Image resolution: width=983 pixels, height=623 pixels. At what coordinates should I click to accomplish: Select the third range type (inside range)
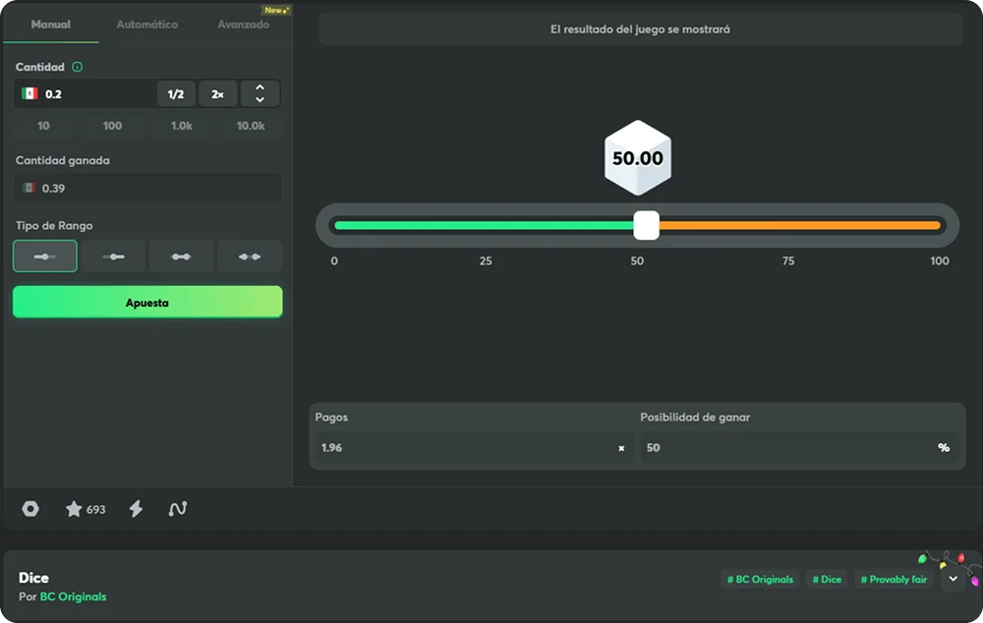tap(181, 256)
